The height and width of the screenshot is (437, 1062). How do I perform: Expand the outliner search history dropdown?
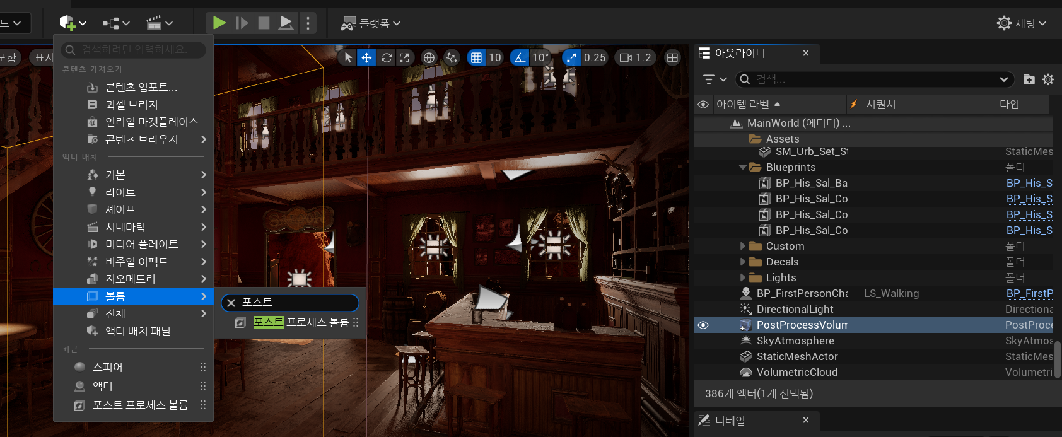click(1003, 79)
